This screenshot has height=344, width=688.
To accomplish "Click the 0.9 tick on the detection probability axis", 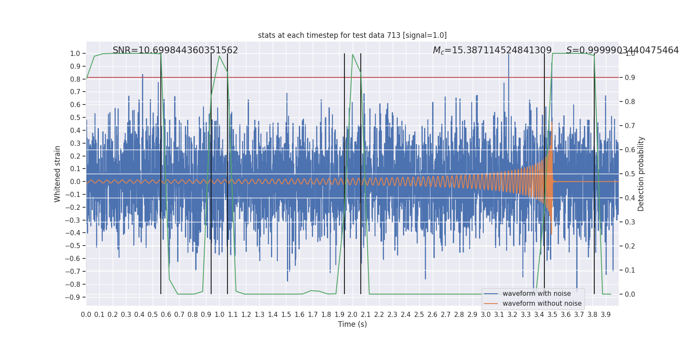I will click(x=630, y=78).
